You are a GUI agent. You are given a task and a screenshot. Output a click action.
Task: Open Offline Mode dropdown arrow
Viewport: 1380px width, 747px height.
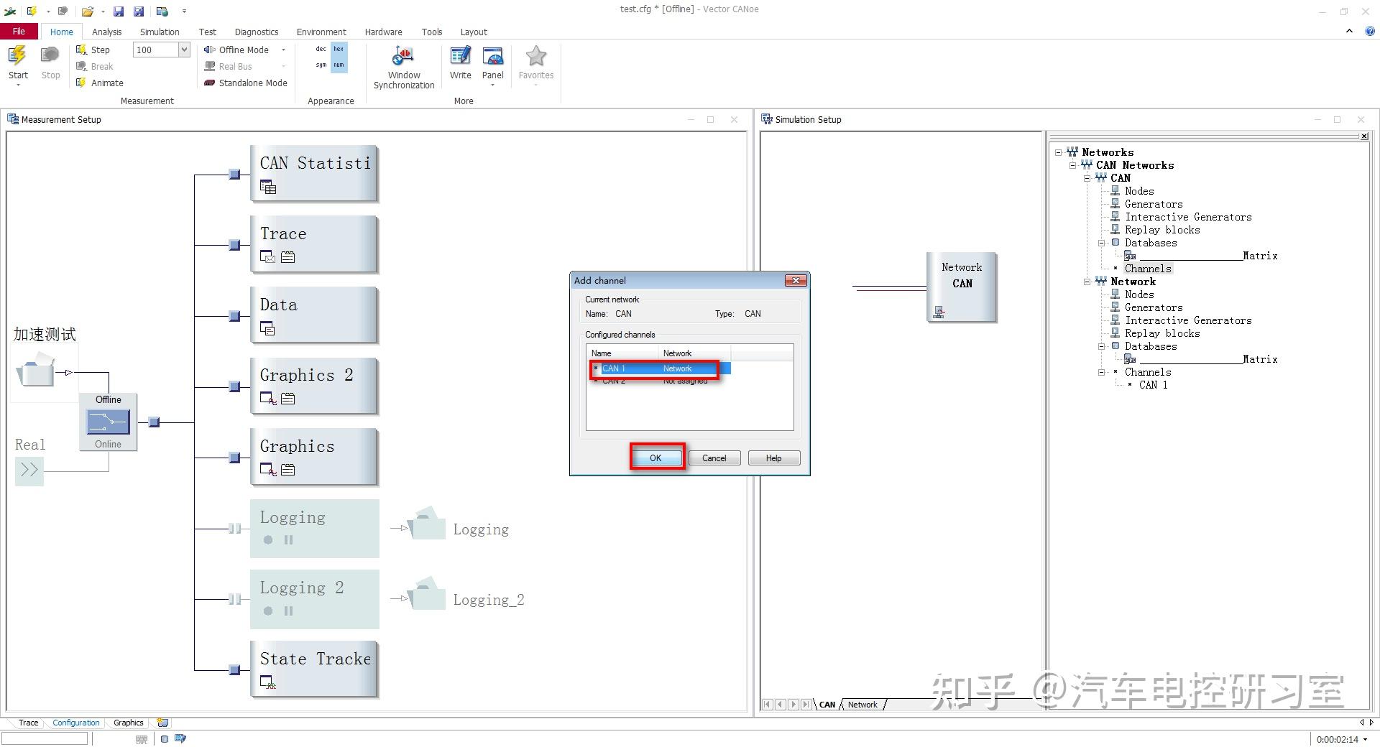[x=283, y=50]
